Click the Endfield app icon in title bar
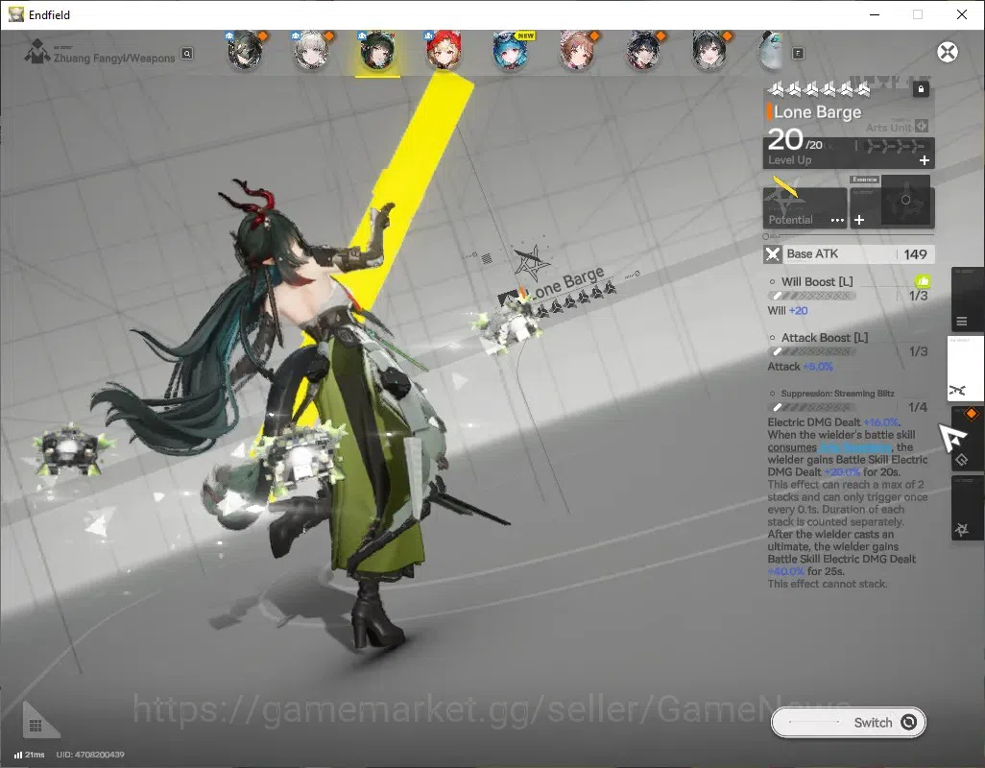 [x=15, y=13]
